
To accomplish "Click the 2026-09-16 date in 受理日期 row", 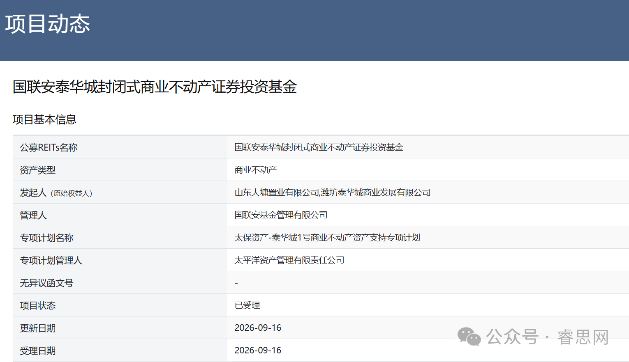I will (258, 350).
